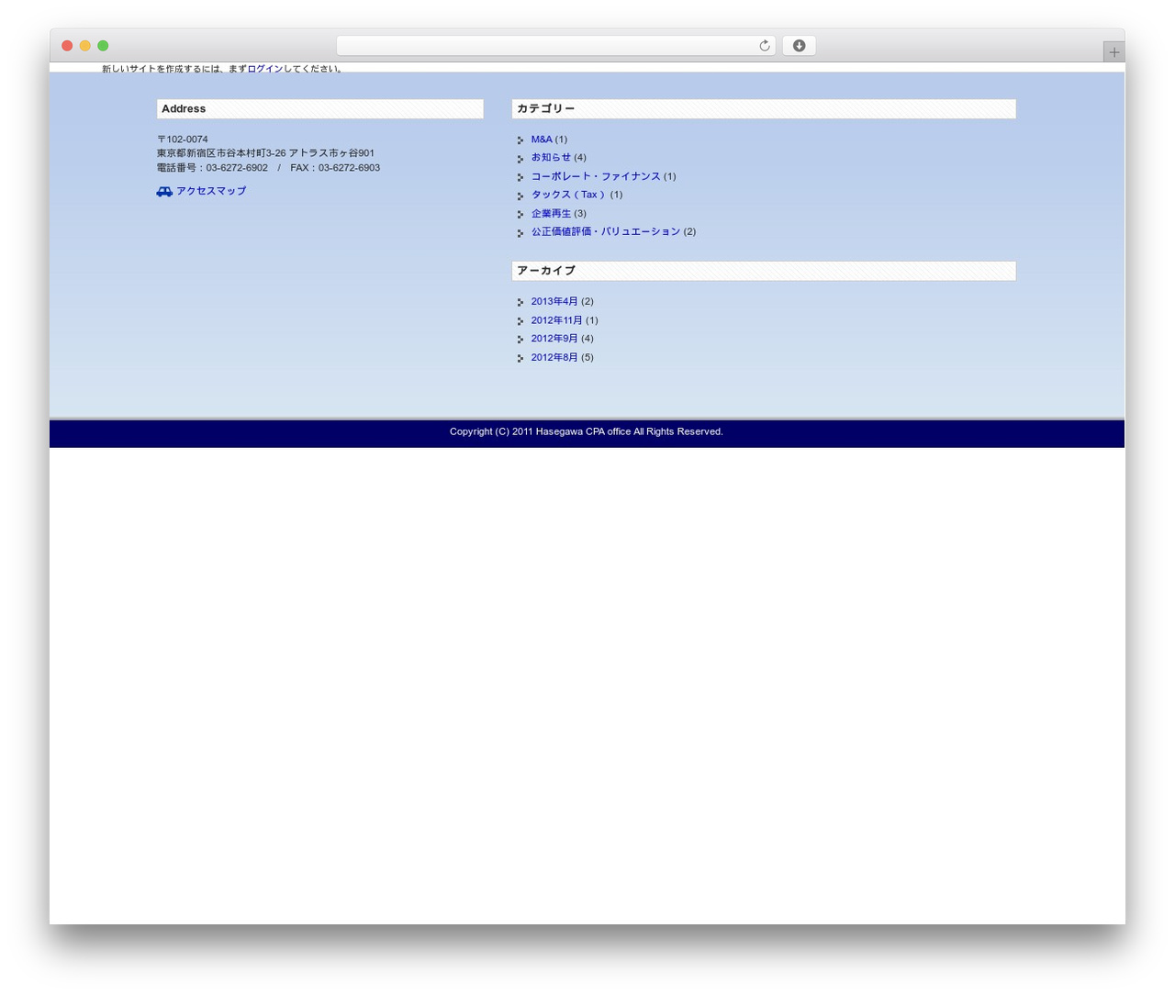This screenshot has width=1175, height=995.
Task: Minimize the window with yellow button
Action: click(x=85, y=46)
